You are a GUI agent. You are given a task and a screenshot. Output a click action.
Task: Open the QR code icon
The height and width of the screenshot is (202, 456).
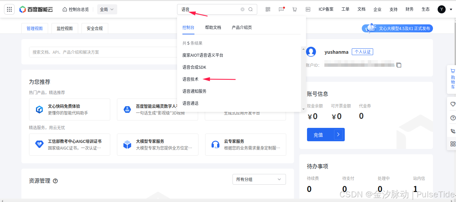268,9
